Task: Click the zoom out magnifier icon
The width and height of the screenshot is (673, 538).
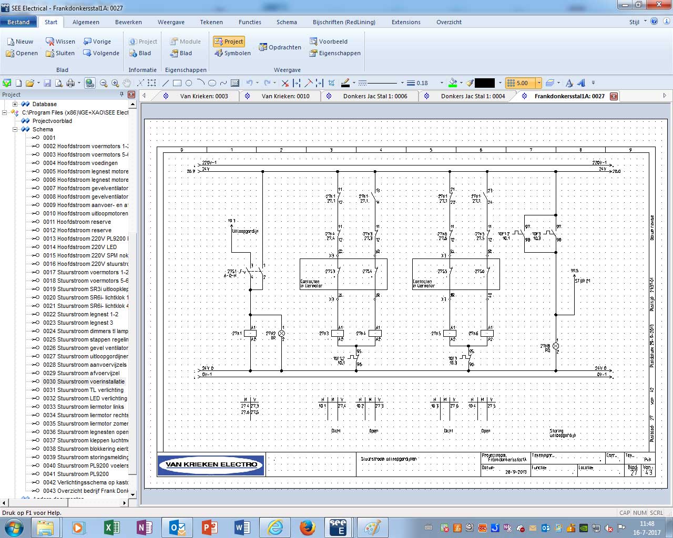Action: [x=104, y=83]
